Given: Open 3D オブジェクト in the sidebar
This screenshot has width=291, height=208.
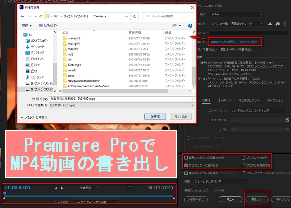Looking at the screenshot, I should (x=37, y=41).
